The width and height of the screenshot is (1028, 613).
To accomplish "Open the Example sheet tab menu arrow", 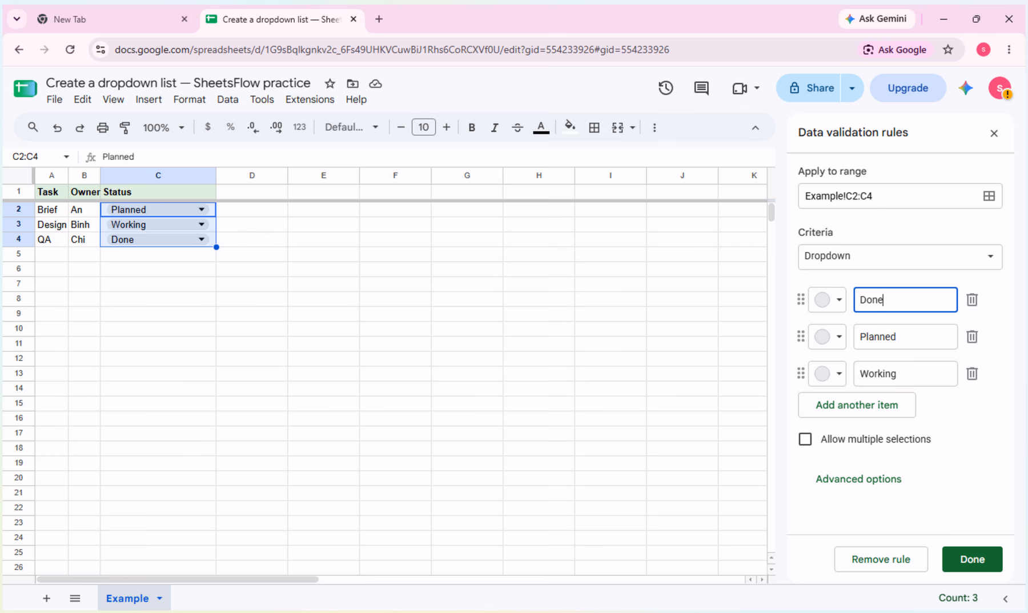I will (159, 598).
